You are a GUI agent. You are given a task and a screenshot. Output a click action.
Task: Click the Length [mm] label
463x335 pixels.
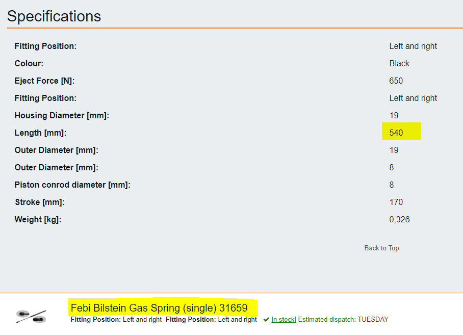(x=40, y=133)
